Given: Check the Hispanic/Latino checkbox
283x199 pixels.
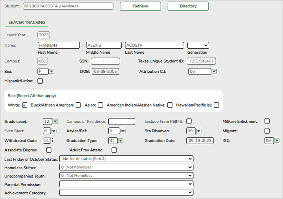Looking at the screenshot, I should [x=40, y=81].
